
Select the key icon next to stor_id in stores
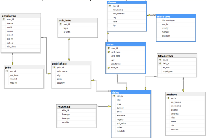(110, 6)
